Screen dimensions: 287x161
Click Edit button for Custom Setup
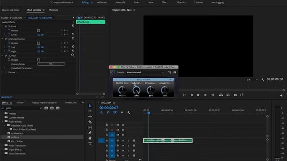51,64
